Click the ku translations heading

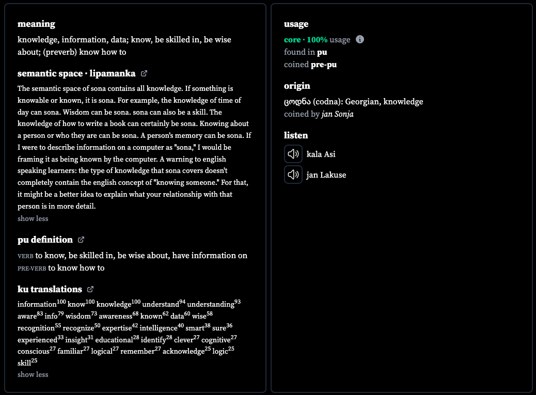point(50,290)
